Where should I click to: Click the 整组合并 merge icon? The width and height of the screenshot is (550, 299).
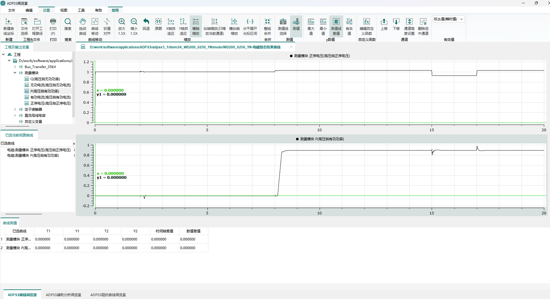click(x=267, y=22)
